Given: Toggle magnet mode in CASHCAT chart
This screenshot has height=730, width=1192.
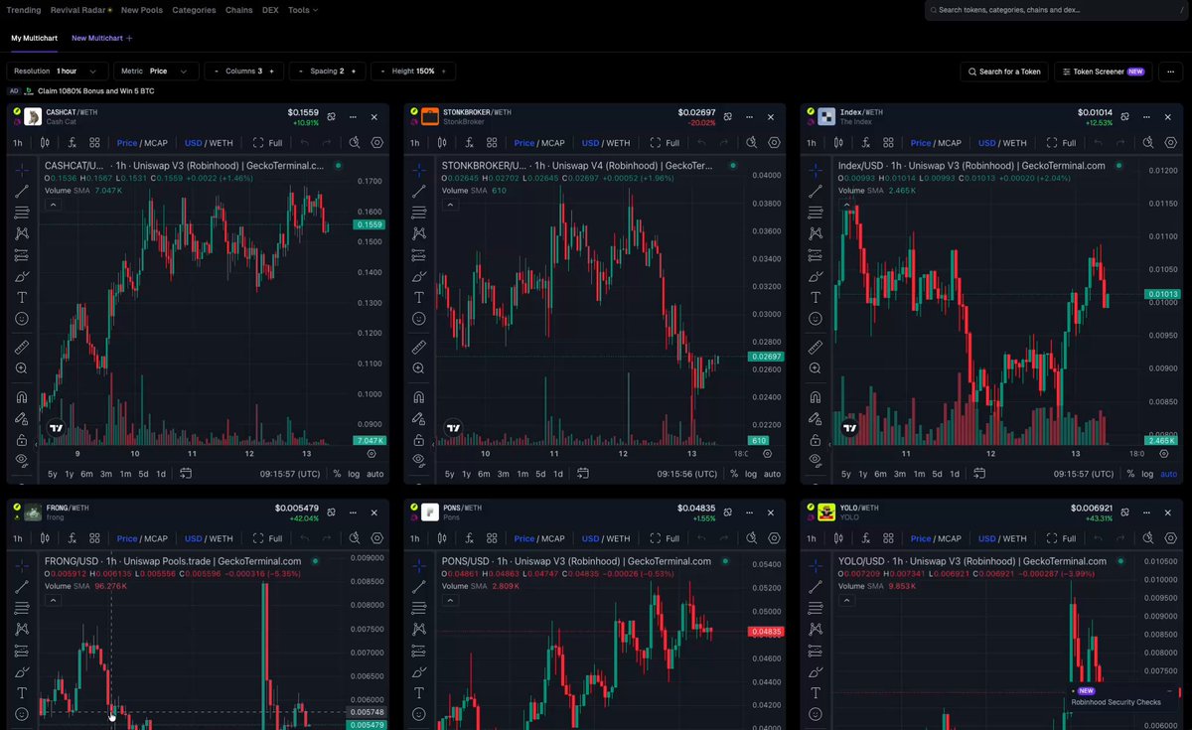Looking at the screenshot, I should point(22,396).
